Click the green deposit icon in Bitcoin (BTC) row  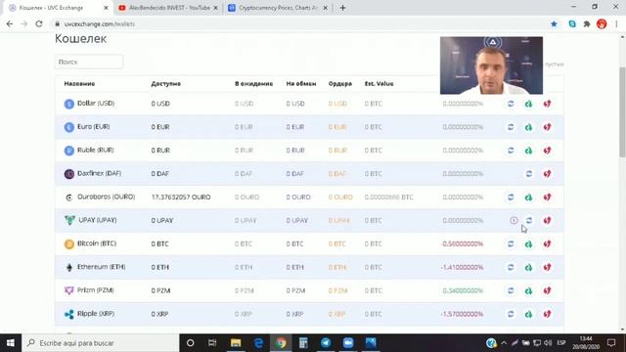528,243
